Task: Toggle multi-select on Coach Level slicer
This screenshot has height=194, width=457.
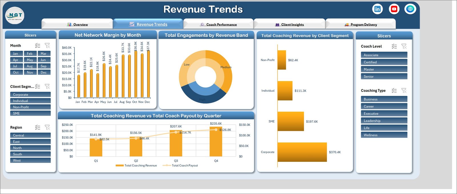Action: 394,46
